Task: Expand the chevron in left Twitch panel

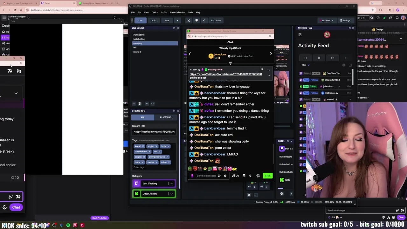Action: (16, 93)
